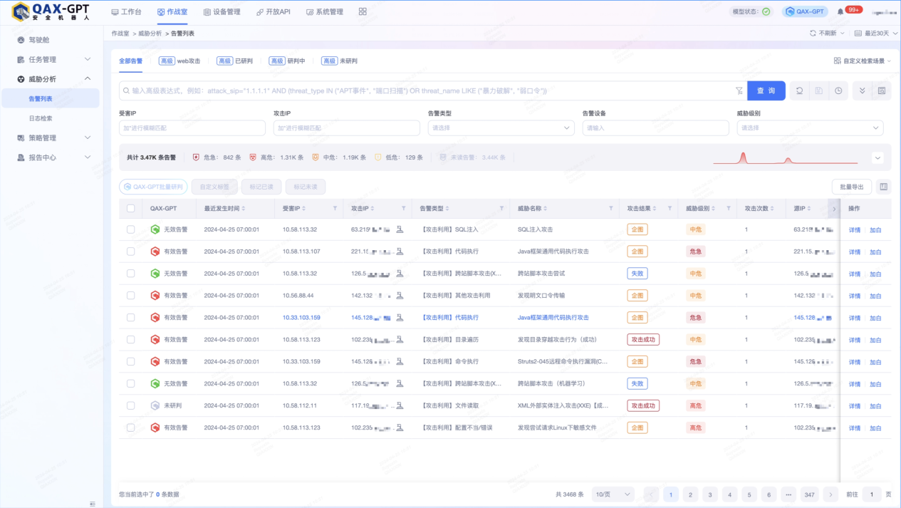
Task: Click the filter icon on 威胁名称 column
Action: click(610, 209)
